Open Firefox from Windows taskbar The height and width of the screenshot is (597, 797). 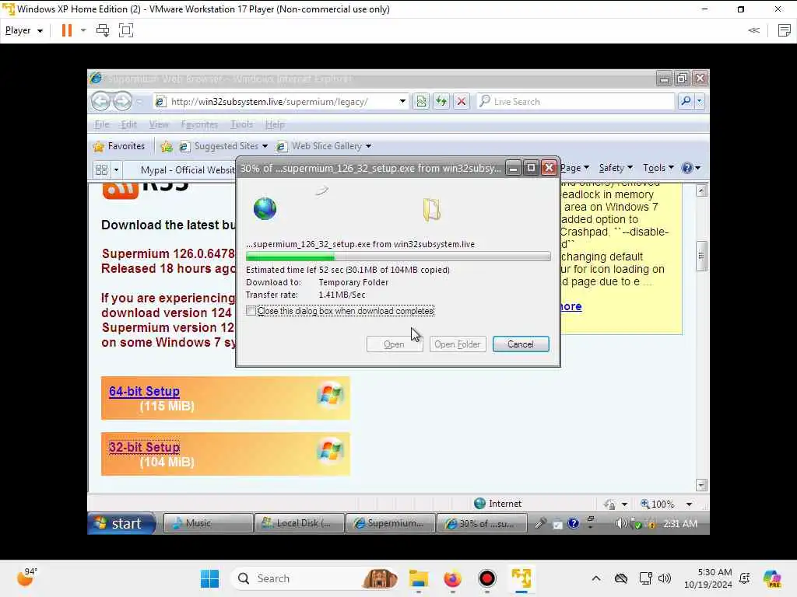click(452, 578)
